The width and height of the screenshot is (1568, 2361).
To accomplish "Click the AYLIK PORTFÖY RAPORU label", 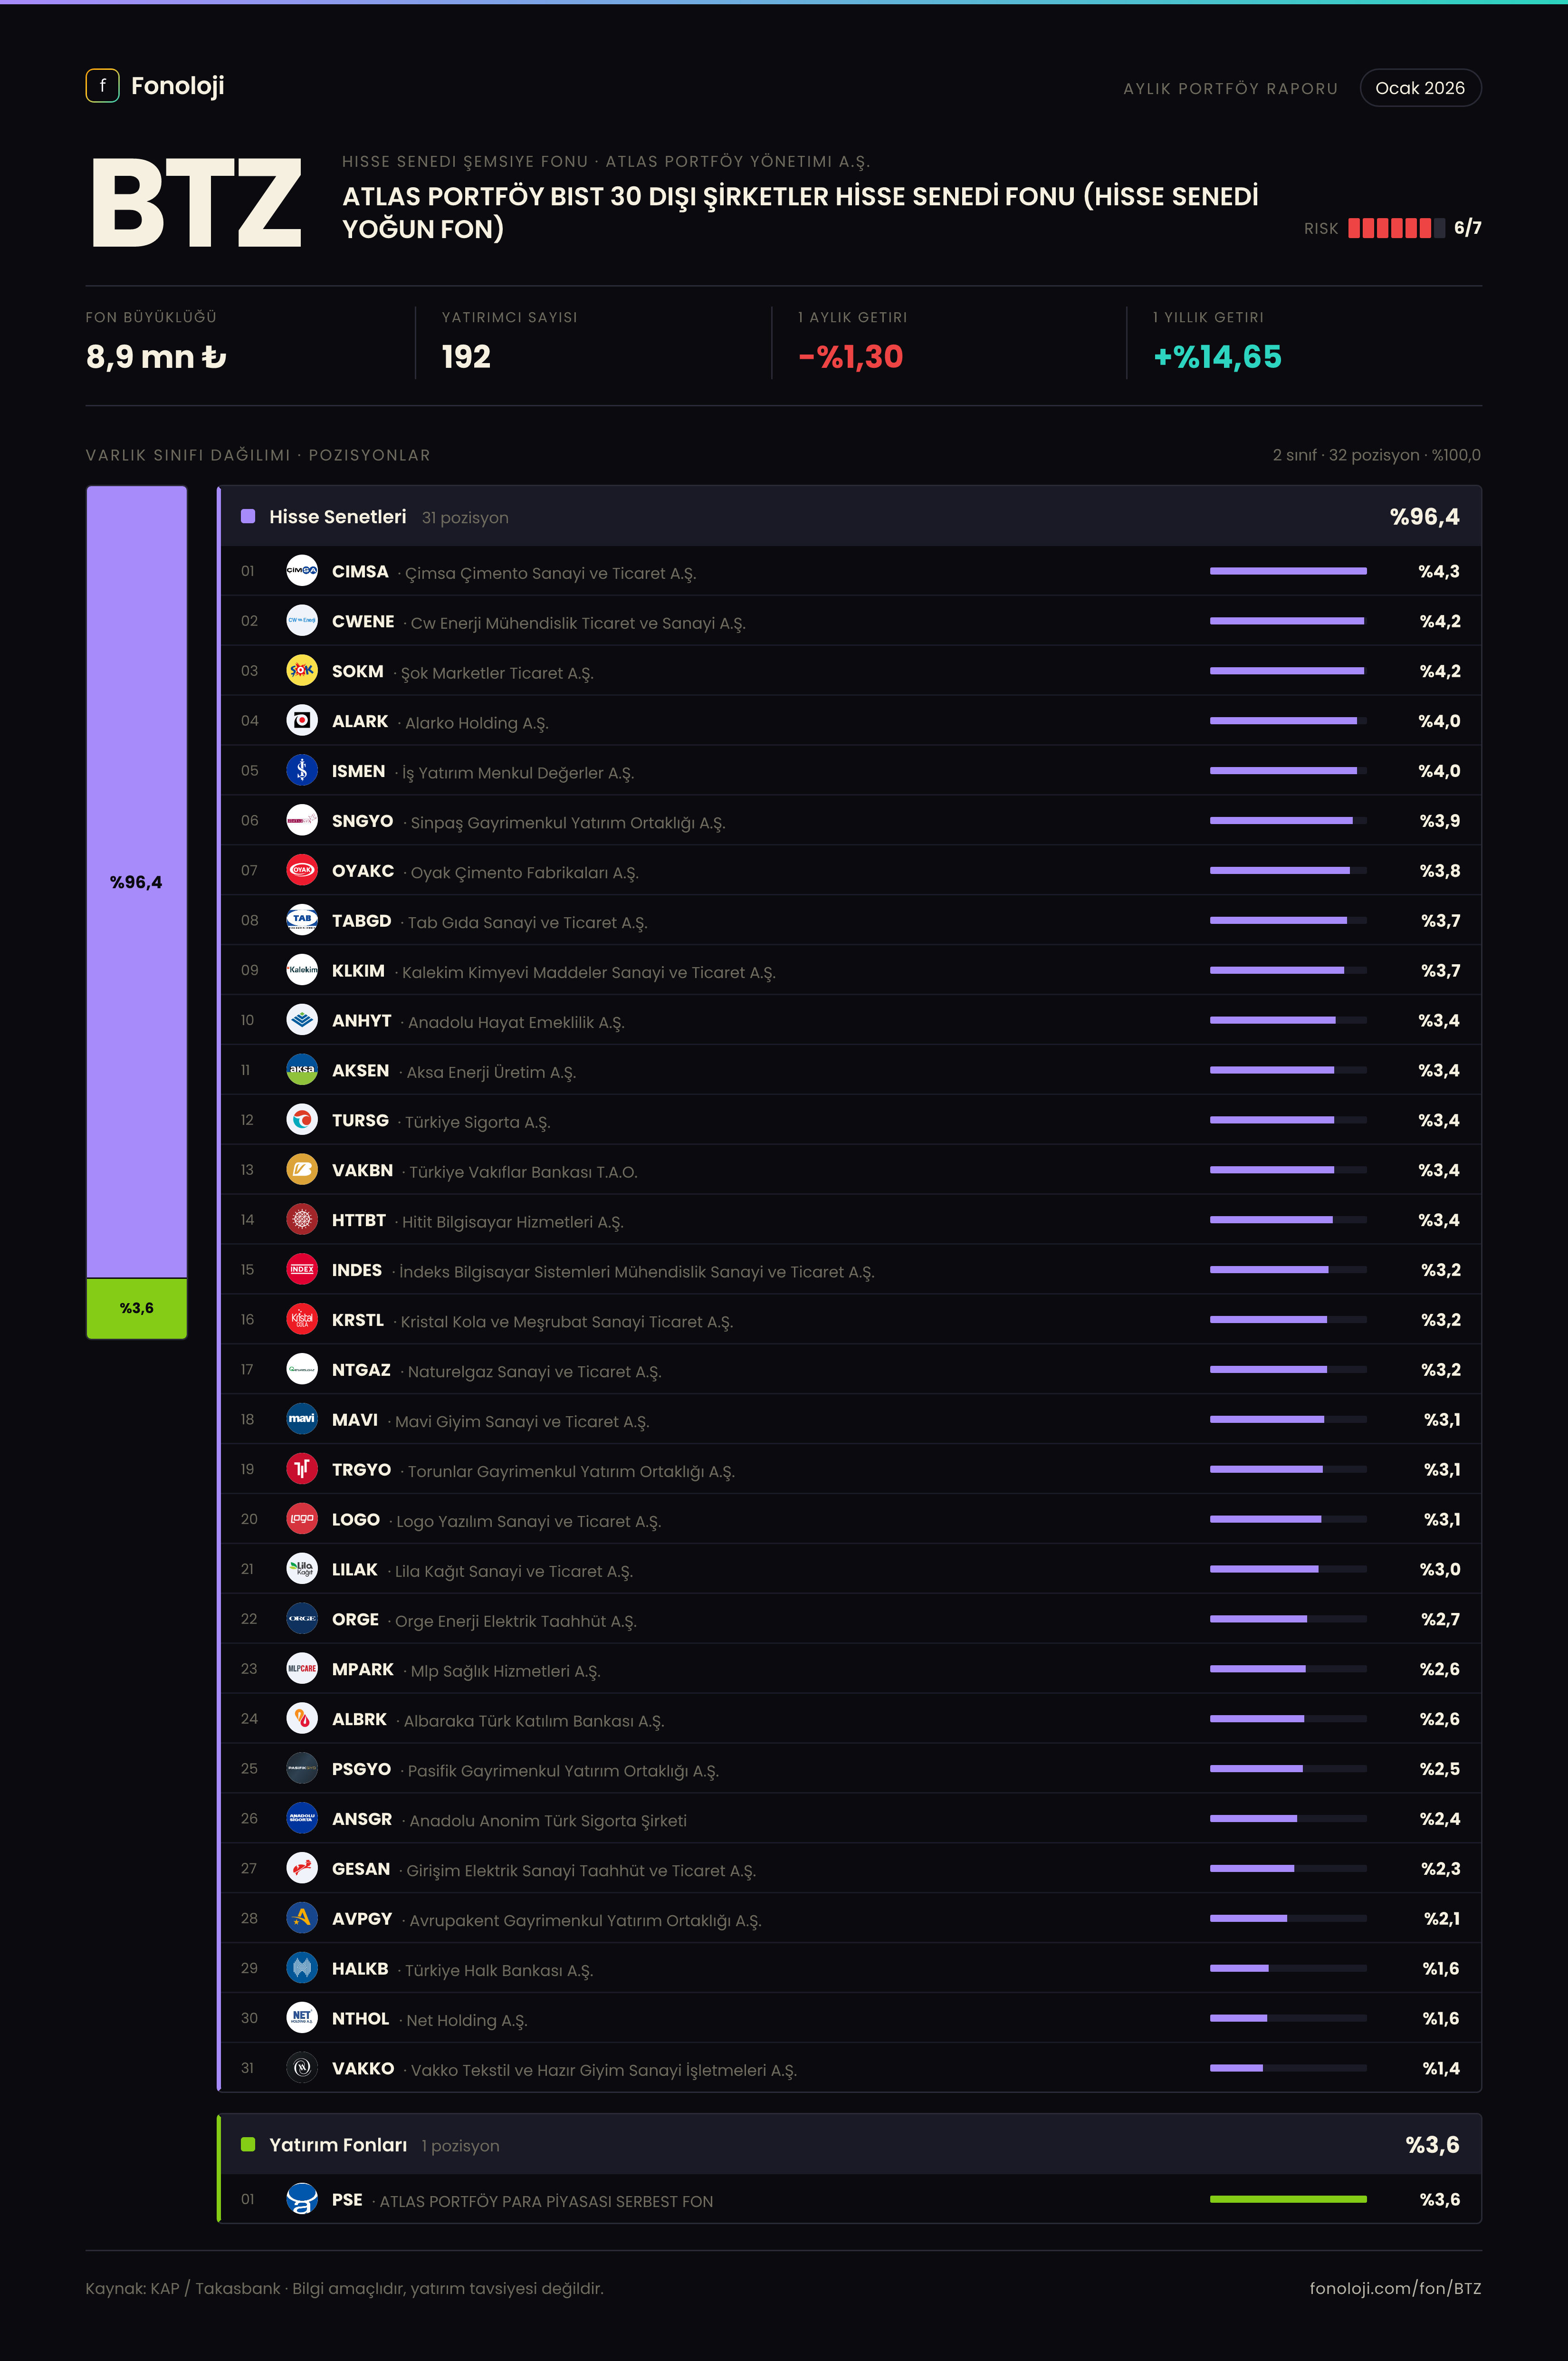I will pos(1230,89).
